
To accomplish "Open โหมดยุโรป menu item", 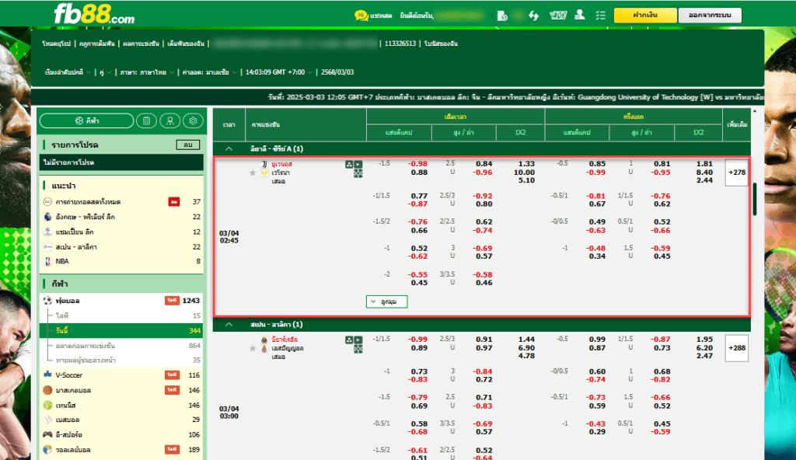I will pos(56,44).
